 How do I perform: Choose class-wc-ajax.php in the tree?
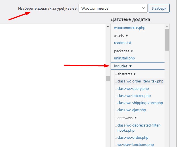(x=132, y=110)
